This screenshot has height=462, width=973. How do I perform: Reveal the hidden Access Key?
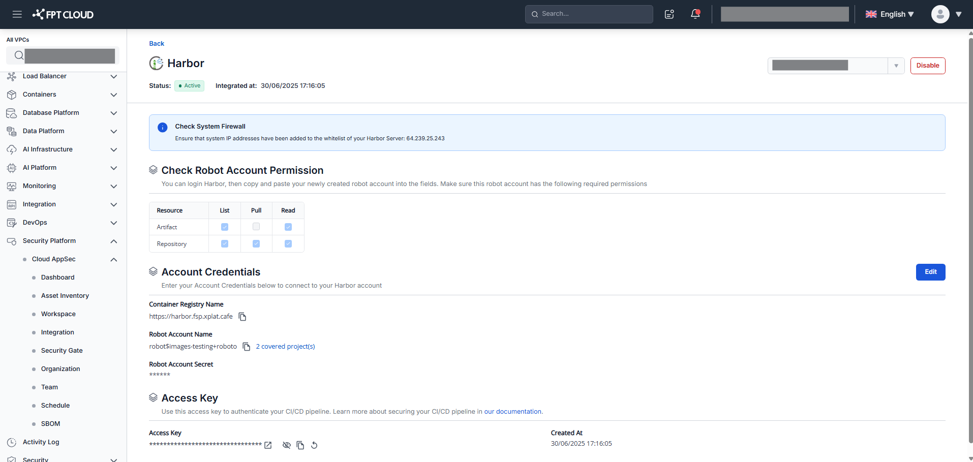click(287, 445)
